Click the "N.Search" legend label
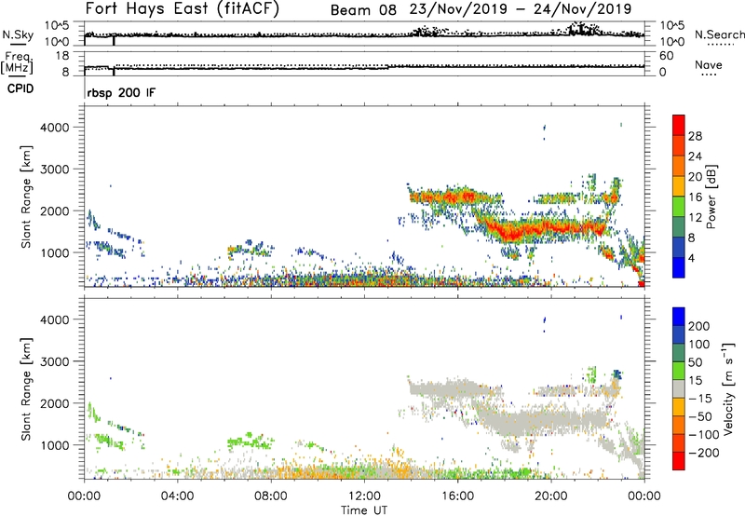Screen dimensions: 745x516 point(719,34)
